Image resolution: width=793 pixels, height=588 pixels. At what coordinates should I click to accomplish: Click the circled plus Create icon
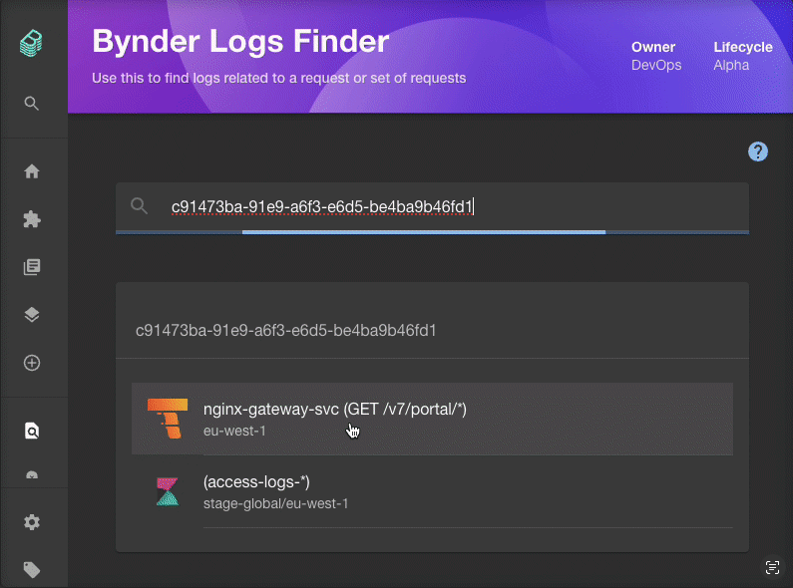click(32, 363)
